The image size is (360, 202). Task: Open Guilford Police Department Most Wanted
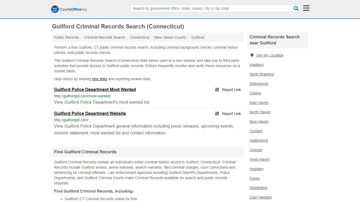click(95, 89)
